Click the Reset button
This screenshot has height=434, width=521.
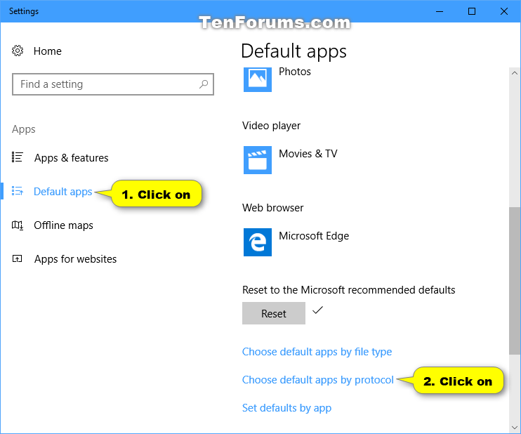point(274,313)
